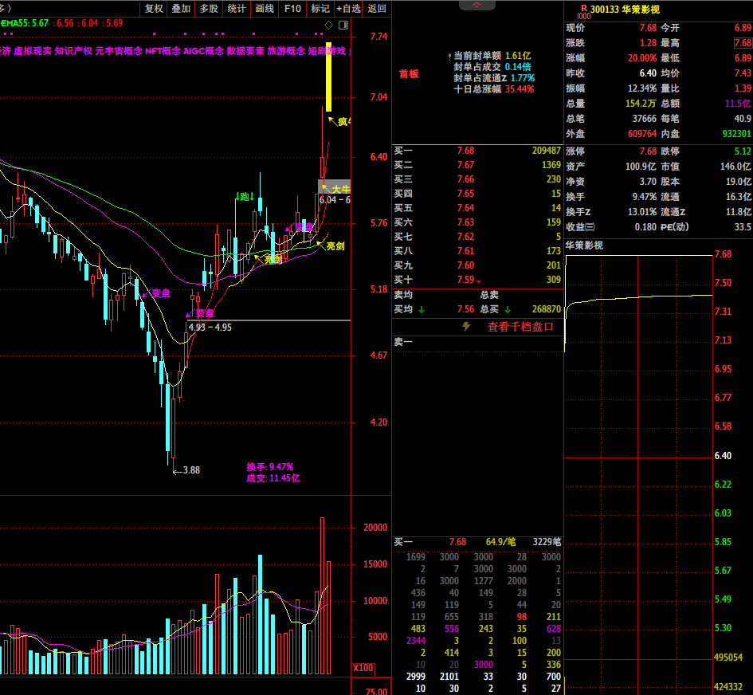The width and height of the screenshot is (753, 695).
Task: Click the 换手Z 13.01% value
Action: (x=642, y=212)
